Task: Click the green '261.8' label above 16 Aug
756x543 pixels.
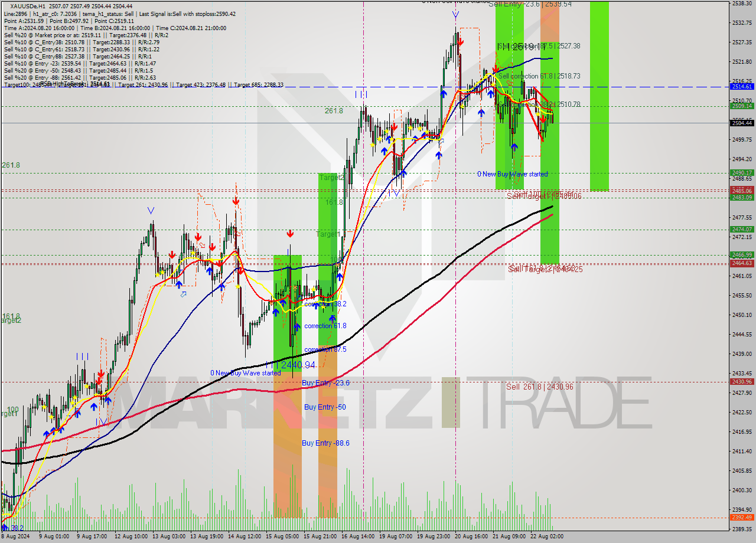Action: (334, 110)
